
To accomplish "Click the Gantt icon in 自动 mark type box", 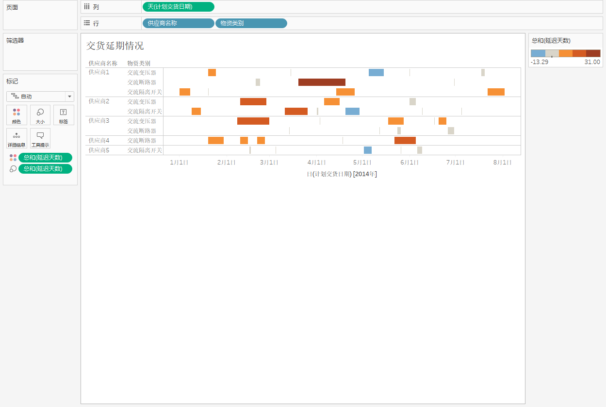I will 15,97.
